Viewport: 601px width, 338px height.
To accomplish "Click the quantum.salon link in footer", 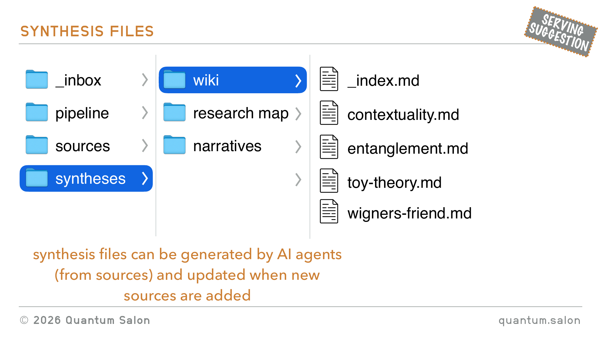I will click(539, 320).
